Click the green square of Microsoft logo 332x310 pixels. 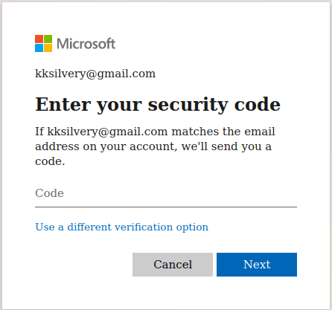(48, 39)
